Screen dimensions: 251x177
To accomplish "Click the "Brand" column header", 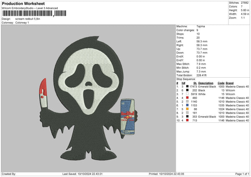I will pyautogui.click(x=229, y=83).
